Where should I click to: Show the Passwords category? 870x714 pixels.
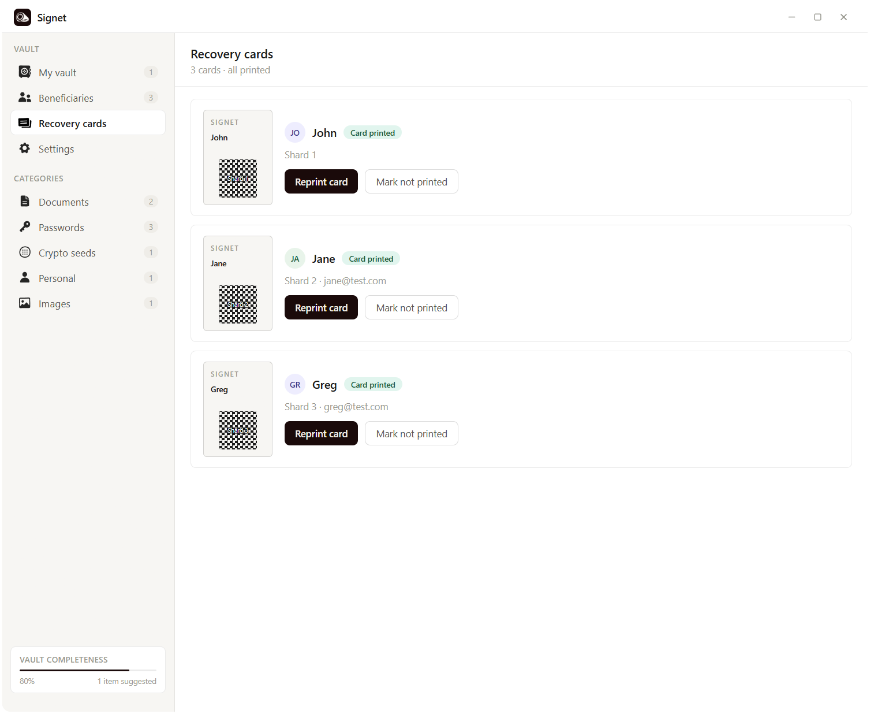click(88, 227)
